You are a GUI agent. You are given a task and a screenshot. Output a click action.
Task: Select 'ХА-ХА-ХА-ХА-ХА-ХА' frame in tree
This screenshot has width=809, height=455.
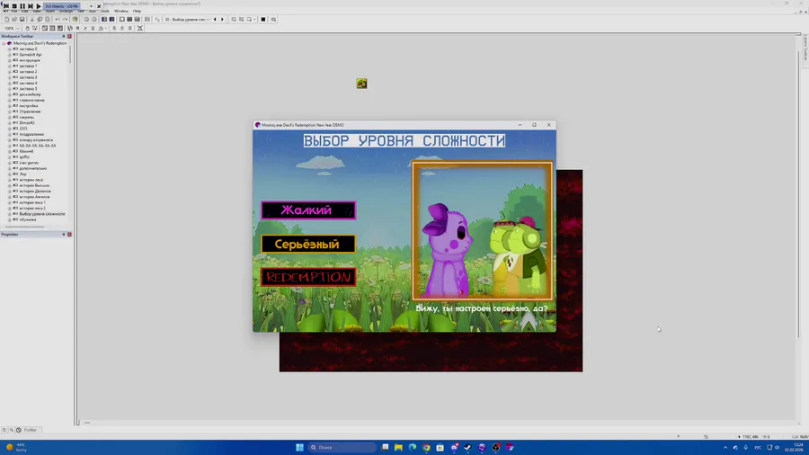tap(38, 146)
